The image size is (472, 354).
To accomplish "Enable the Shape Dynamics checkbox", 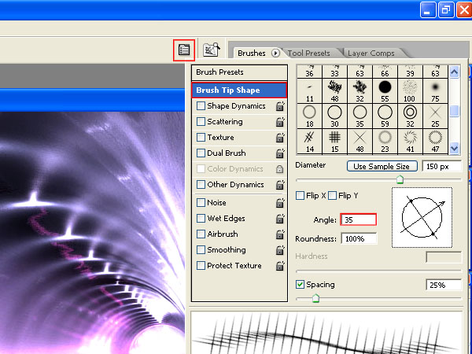I will [201, 106].
